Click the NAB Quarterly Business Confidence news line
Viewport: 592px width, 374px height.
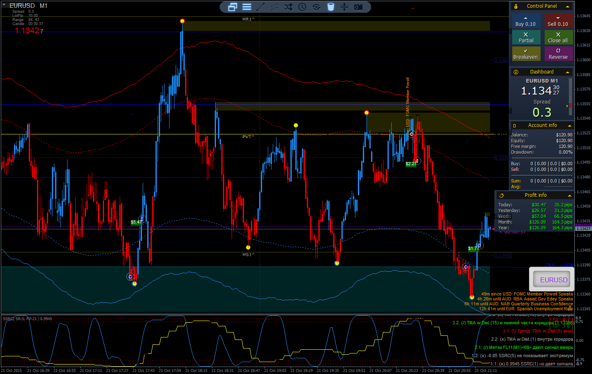click(x=519, y=304)
